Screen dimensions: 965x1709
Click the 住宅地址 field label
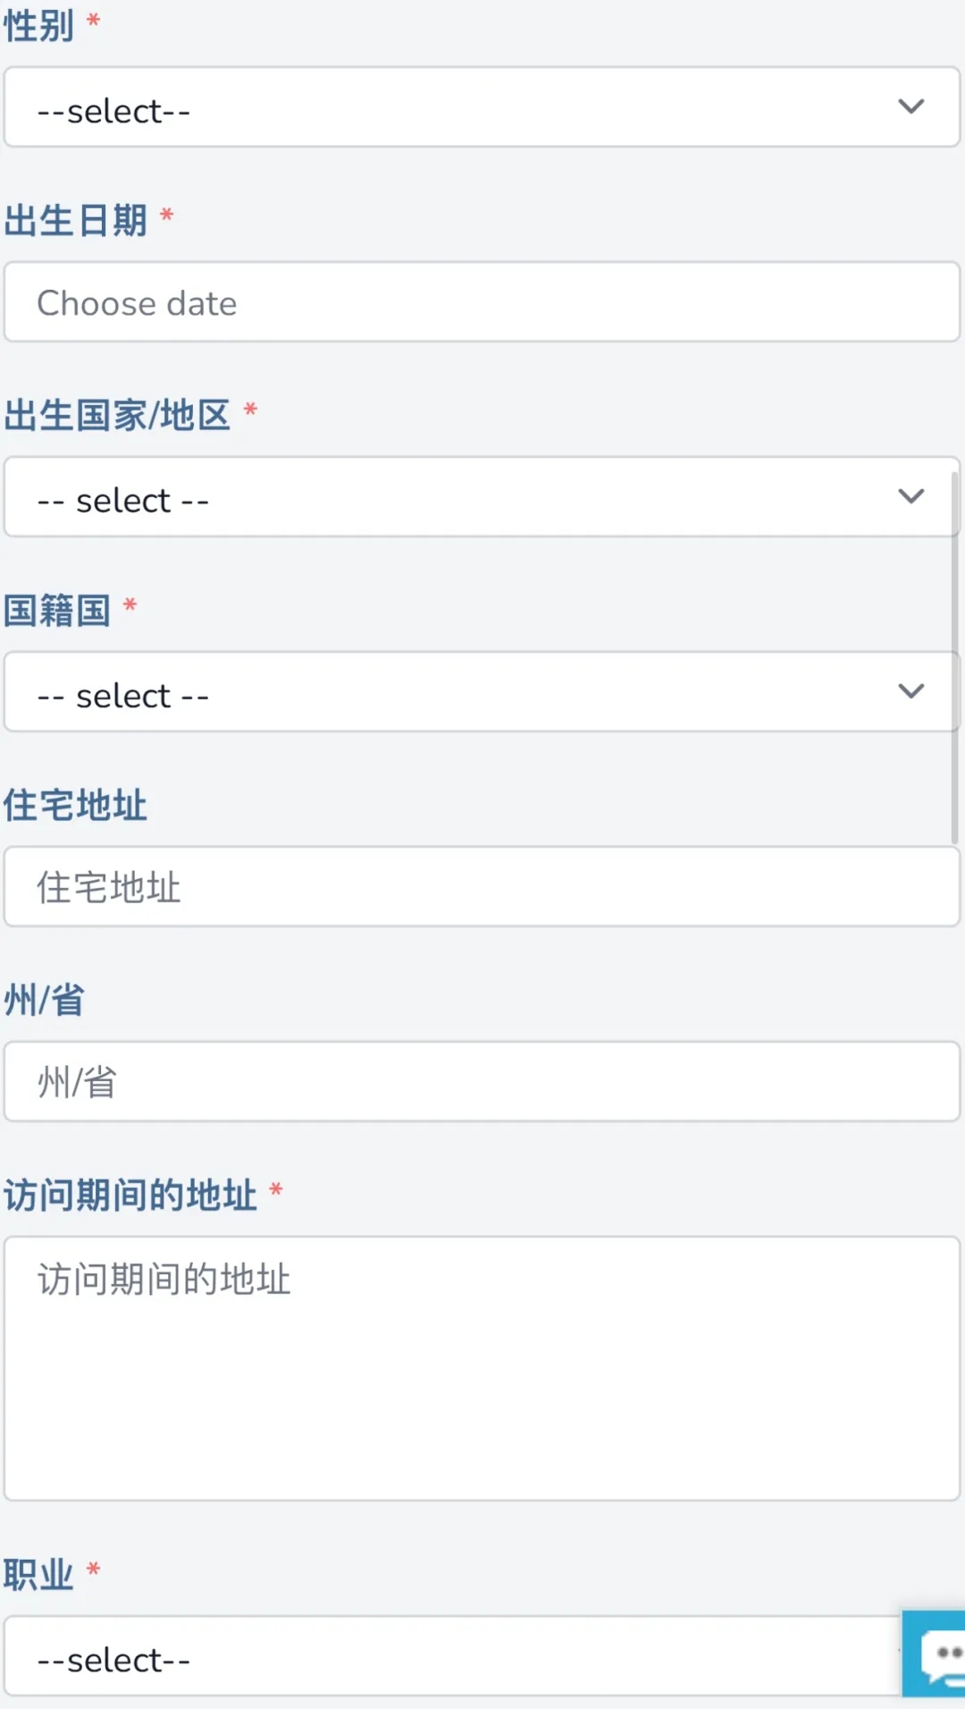click(x=75, y=805)
